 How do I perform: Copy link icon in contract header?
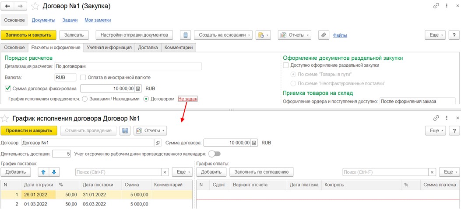coord(436,6)
